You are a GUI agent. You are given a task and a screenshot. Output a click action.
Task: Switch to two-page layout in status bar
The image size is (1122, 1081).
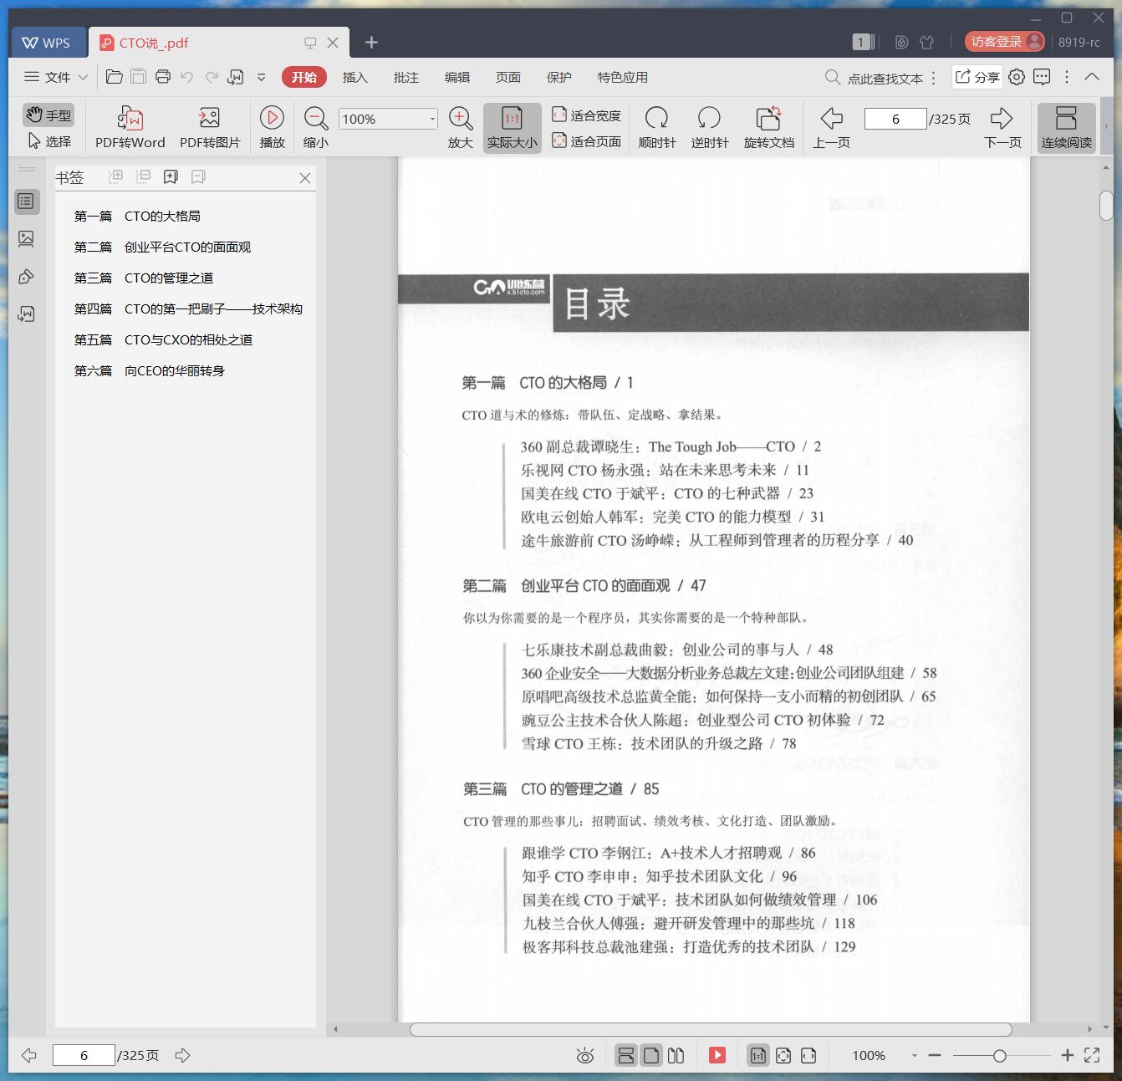(676, 1055)
